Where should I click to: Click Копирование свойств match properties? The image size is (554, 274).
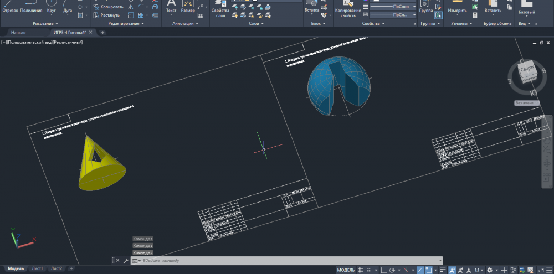click(x=348, y=10)
